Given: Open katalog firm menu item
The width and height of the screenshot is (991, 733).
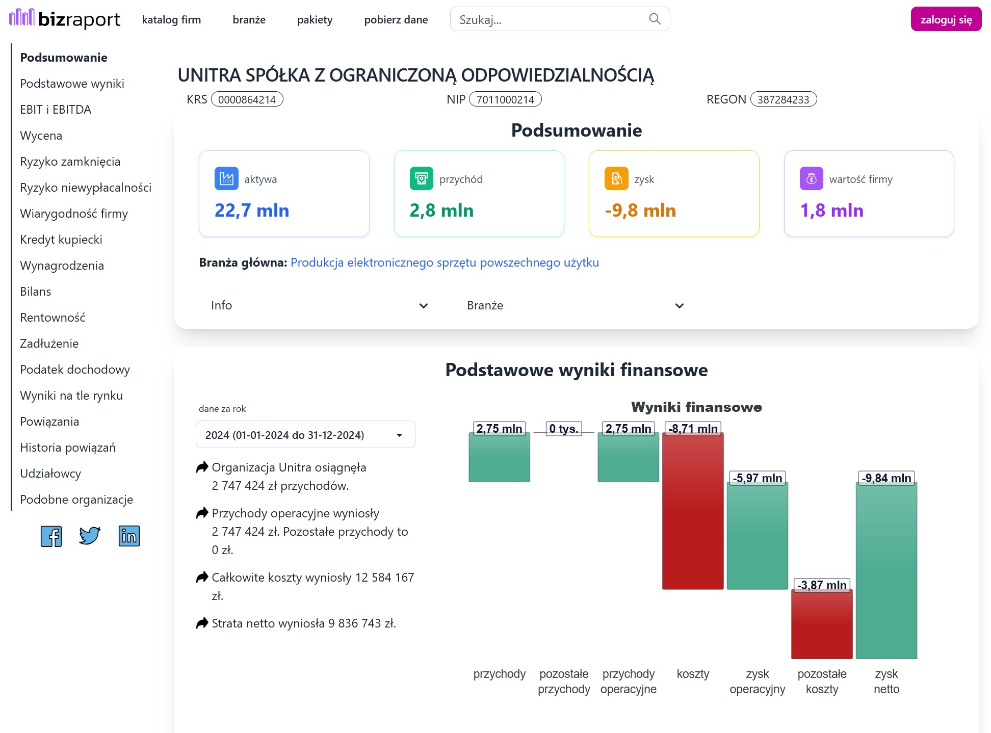Looking at the screenshot, I should (171, 19).
